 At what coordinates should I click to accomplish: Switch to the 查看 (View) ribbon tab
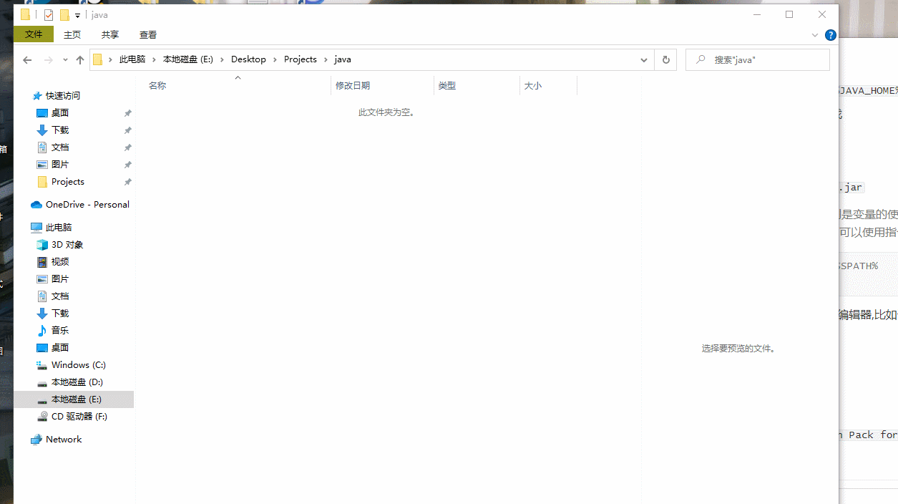148,35
